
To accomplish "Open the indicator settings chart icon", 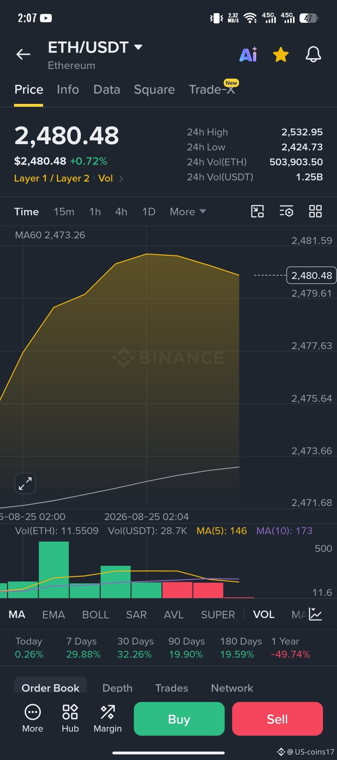I will pos(315,614).
